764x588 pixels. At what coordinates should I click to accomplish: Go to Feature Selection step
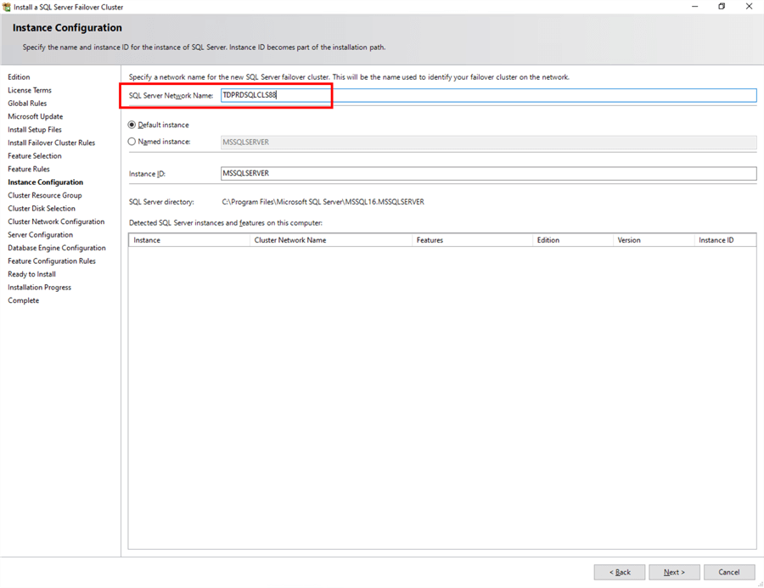(x=35, y=156)
